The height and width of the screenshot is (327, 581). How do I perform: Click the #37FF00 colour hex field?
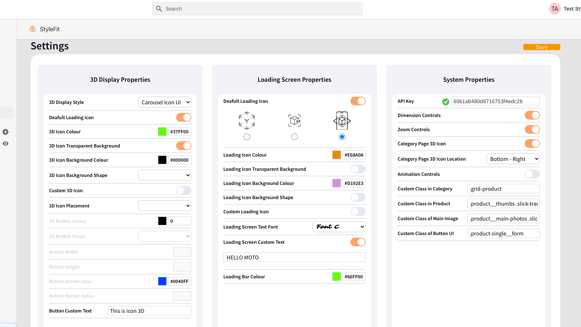point(180,132)
